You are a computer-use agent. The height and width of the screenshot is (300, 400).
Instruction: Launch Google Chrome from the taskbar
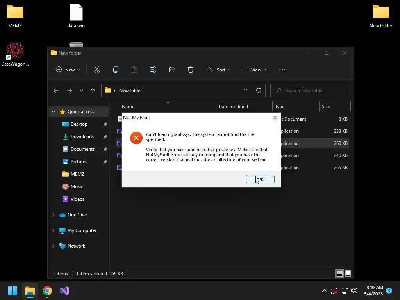(x=47, y=291)
